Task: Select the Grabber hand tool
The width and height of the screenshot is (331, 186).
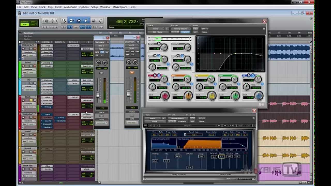Action: [86, 21]
